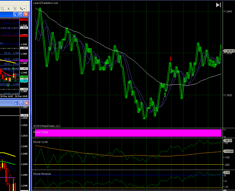Select the arrows drawing tool in toolbar
235x191 pixels.
tap(21, 9)
